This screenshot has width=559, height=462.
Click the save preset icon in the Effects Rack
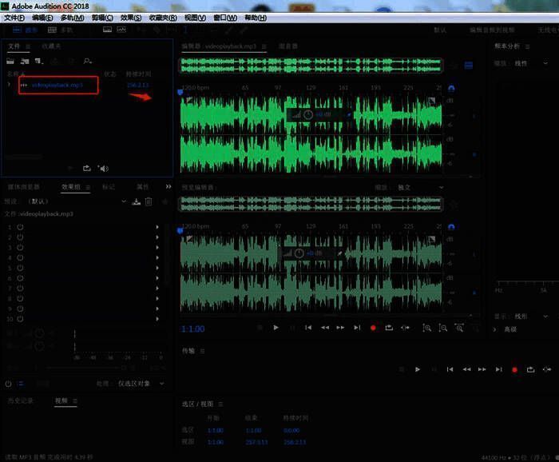(136, 201)
